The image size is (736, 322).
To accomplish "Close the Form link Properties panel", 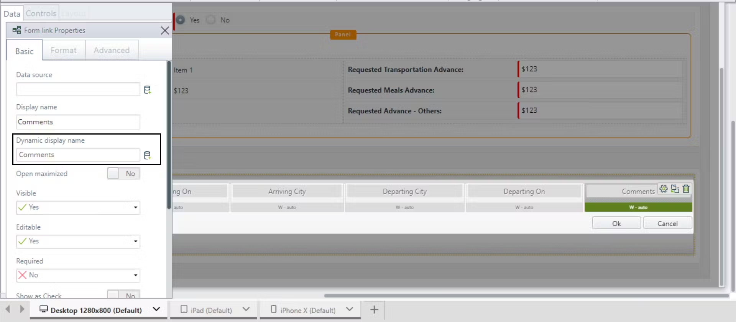I will coord(165,31).
